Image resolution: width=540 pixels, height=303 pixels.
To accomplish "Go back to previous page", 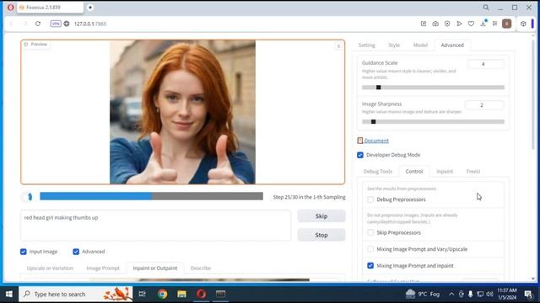I will tap(11, 24).
